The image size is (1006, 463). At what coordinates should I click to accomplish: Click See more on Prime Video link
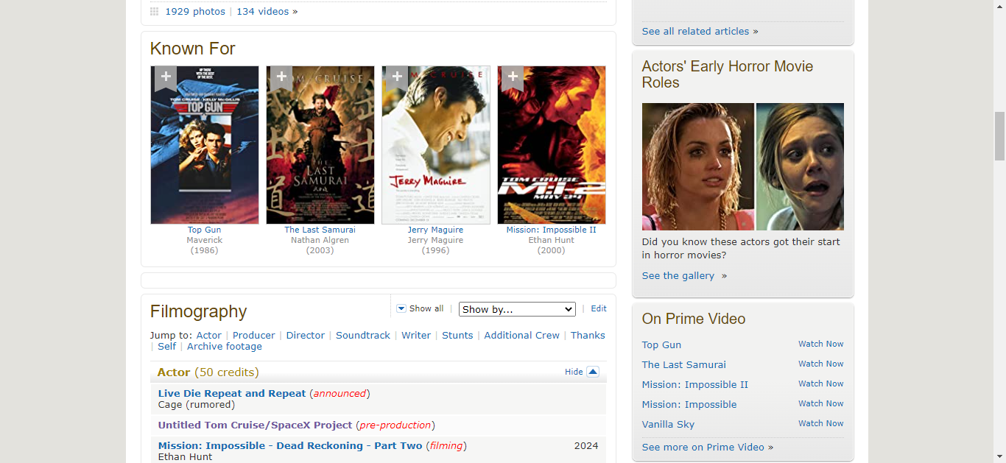click(703, 448)
